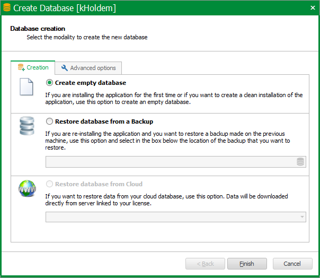320x278 pixels.
Task: Open the Advanced options tab
Action: point(88,68)
